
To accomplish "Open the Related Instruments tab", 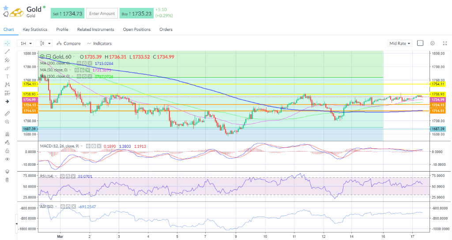I will click(x=95, y=30).
